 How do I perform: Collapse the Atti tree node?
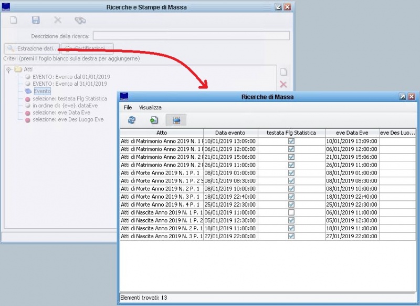coord(8,70)
